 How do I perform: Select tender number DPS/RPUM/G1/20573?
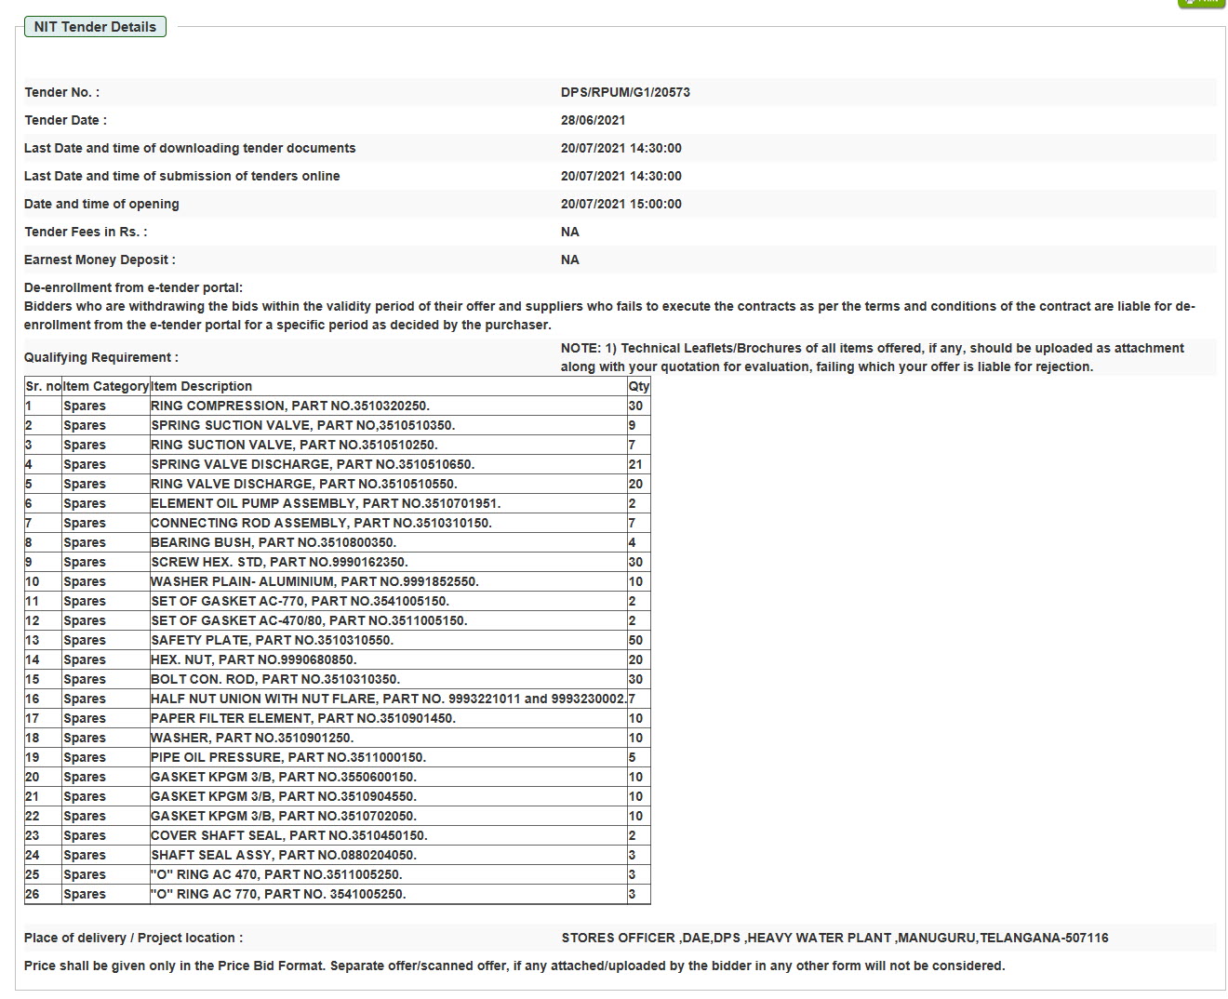tap(625, 92)
